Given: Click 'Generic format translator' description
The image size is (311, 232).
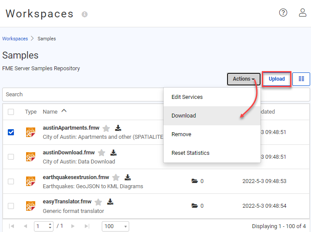Looking at the screenshot, I should (74, 211).
